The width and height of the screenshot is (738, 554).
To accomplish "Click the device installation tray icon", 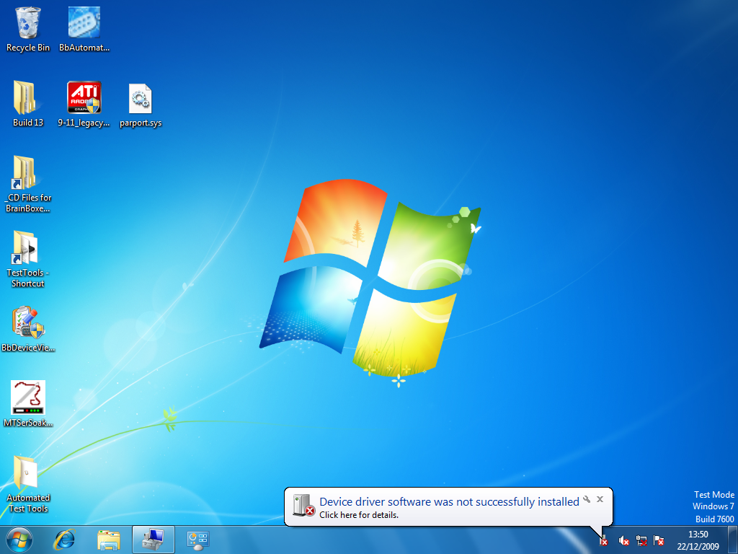I will pyautogui.click(x=604, y=540).
